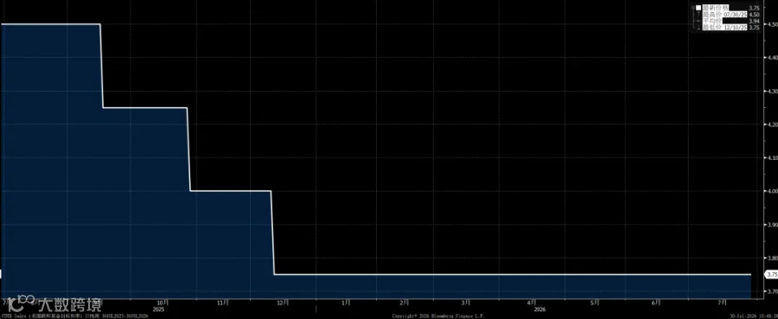The width and height of the screenshot is (778, 319).
Task: Click the average price marker icon in legend
Action: [x=698, y=22]
